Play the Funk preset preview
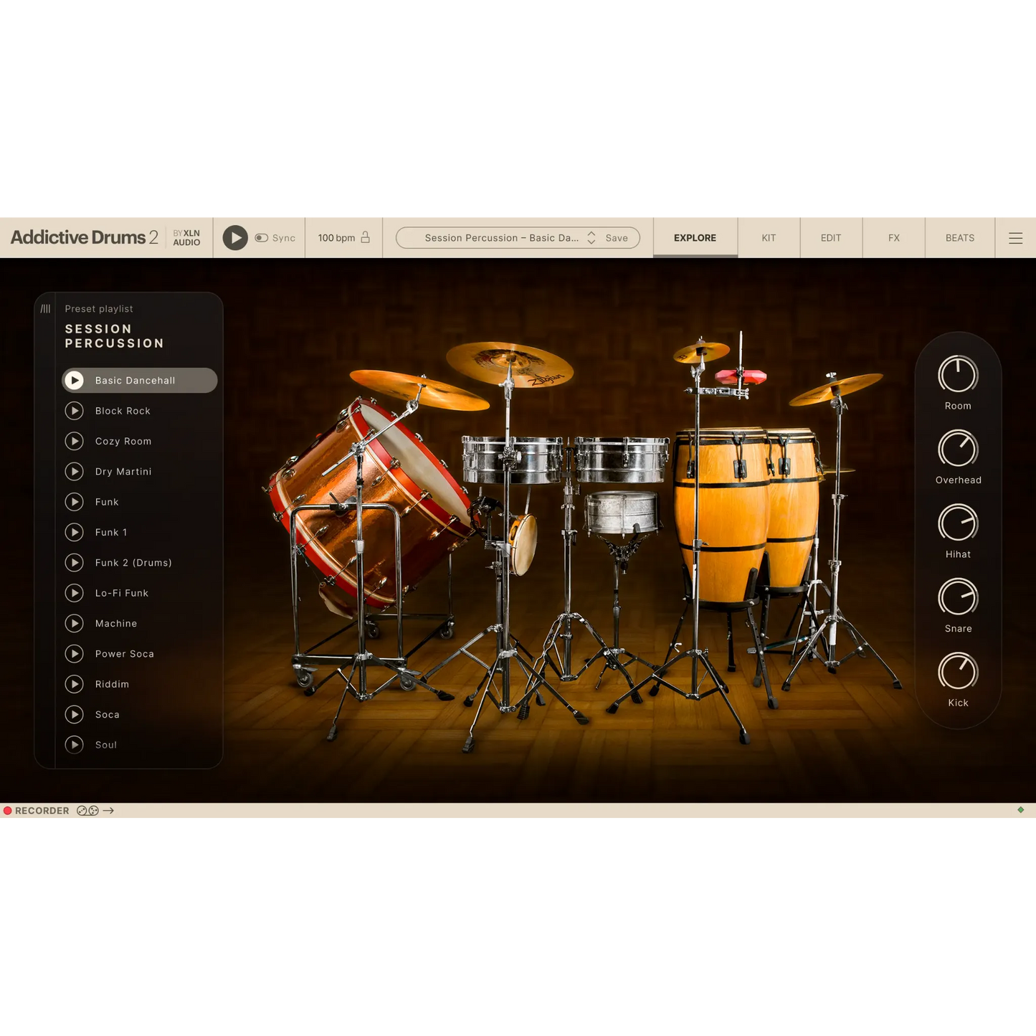The height and width of the screenshot is (1036, 1036). (75, 502)
